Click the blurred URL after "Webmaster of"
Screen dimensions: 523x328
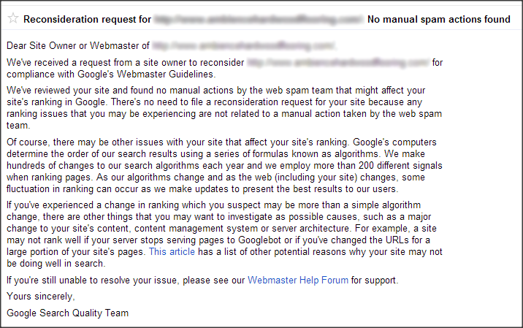tap(244, 46)
